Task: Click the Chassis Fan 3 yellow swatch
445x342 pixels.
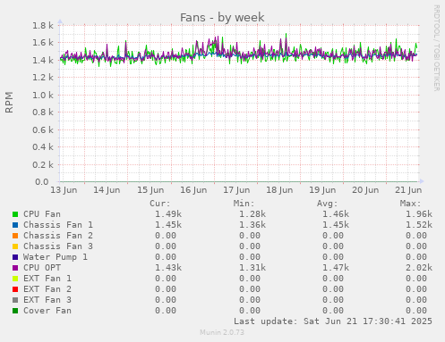Action: pyautogui.click(x=15, y=246)
